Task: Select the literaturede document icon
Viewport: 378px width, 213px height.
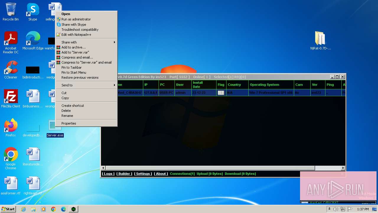Action: pos(32,157)
